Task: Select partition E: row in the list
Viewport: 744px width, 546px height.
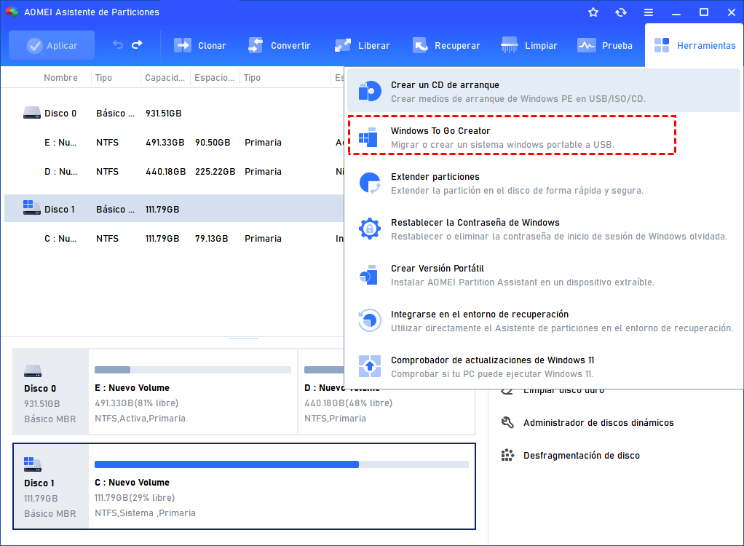Action: (174, 142)
